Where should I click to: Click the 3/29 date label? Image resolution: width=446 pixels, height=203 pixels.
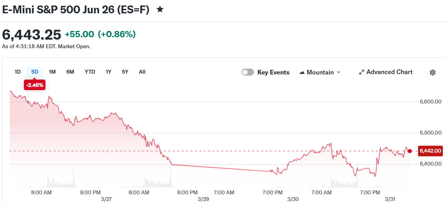click(x=203, y=199)
